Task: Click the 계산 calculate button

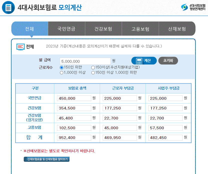Action: coord(144,60)
